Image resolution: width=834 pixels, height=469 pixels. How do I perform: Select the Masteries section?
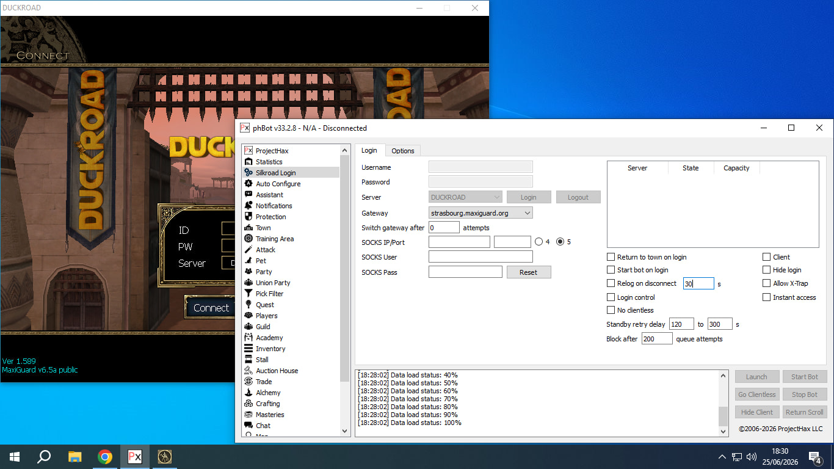pyautogui.click(x=270, y=415)
